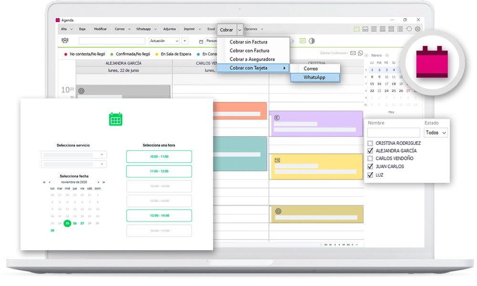477x286 pixels.
Task: Click the email confirmation request envelope icon
Action: coord(353,53)
